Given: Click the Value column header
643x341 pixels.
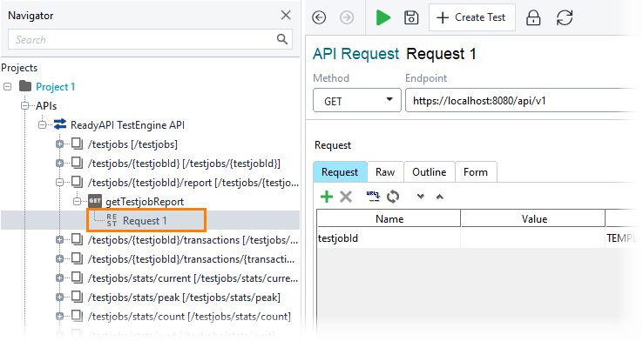Looking at the screenshot, I should 533,218.
